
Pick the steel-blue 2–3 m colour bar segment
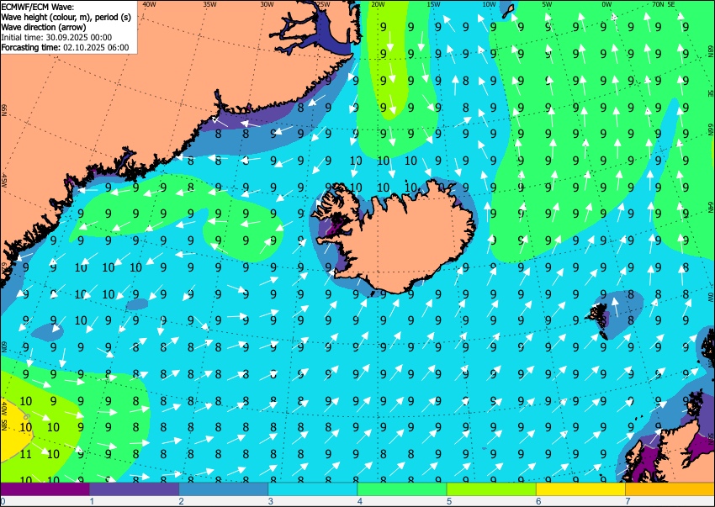click(x=224, y=489)
